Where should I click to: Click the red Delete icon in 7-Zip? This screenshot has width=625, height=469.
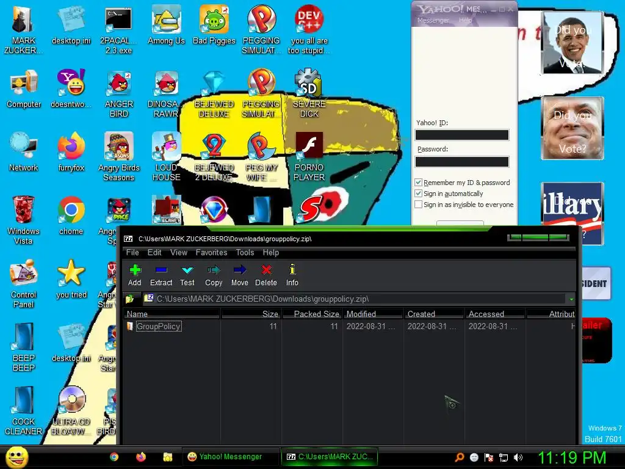pyautogui.click(x=266, y=275)
